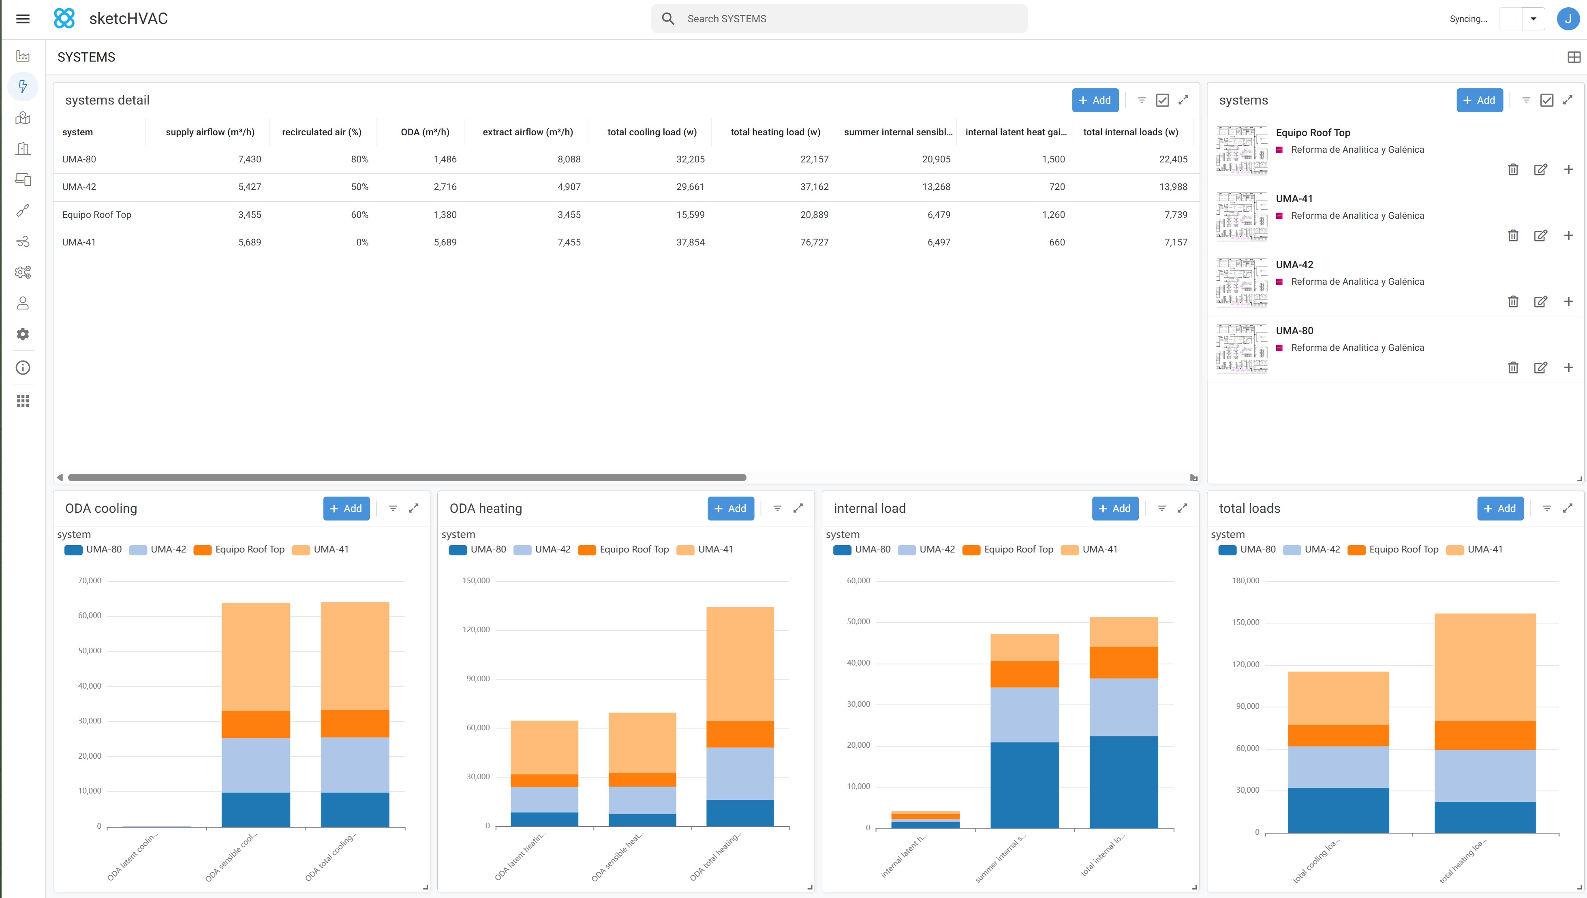Click the Search SYSTEMS input field
Image resolution: width=1587 pixels, height=898 pixels.
point(839,19)
